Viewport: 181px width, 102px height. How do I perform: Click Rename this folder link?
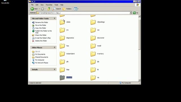[42, 22]
